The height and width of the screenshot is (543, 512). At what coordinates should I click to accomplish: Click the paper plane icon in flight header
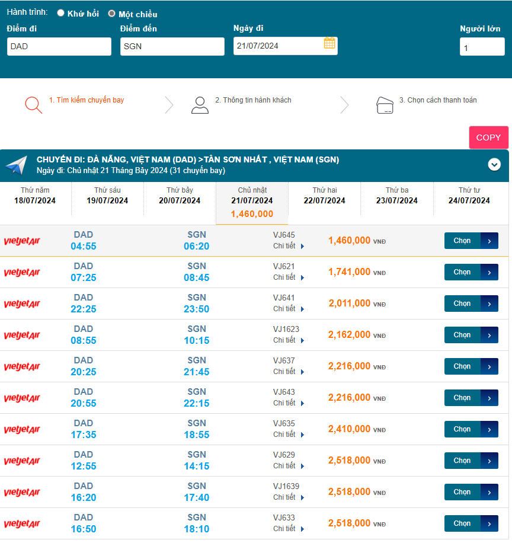17,165
